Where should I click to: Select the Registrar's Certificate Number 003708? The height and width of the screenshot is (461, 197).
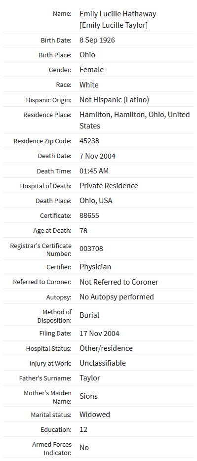tap(91, 249)
